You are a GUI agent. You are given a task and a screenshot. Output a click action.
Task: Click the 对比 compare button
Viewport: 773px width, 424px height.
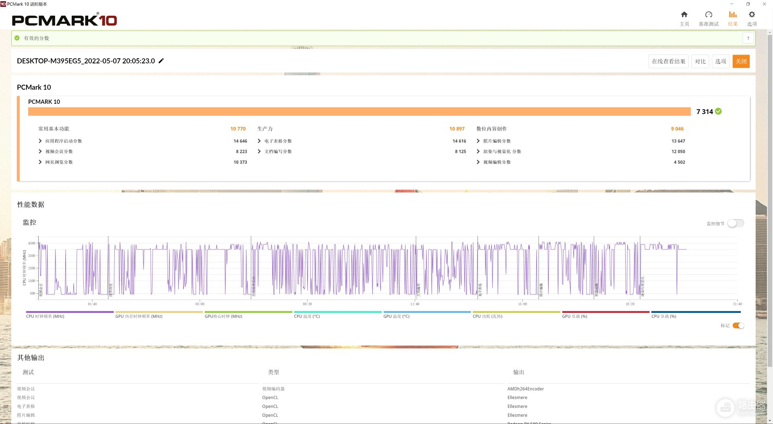tap(700, 62)
